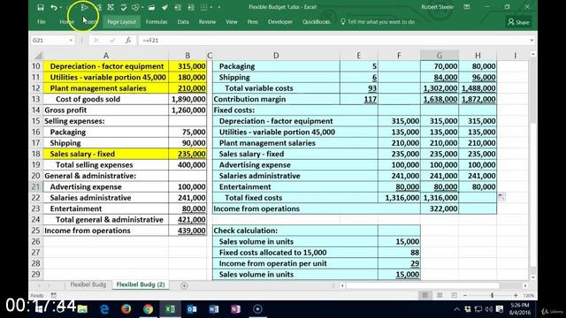Click the Enter checkmark icon in formula bar
566x318 pixels.
coord(112,41)
